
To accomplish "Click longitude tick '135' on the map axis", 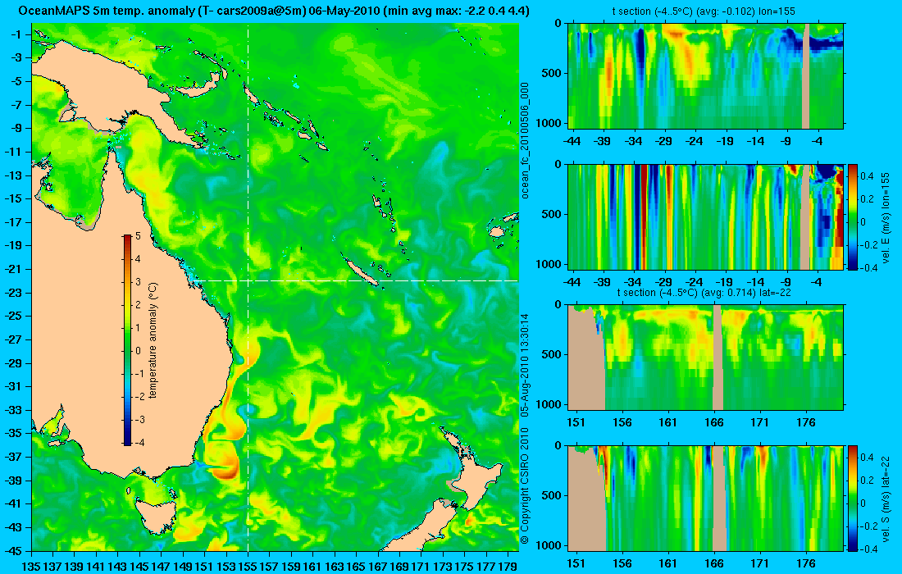I will pyautogui.click(x=31, y=567).
